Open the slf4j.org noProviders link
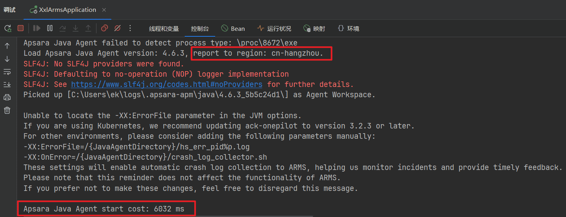Image resolution: width=566 pixels, height=217 pixels. pos(167,84)
